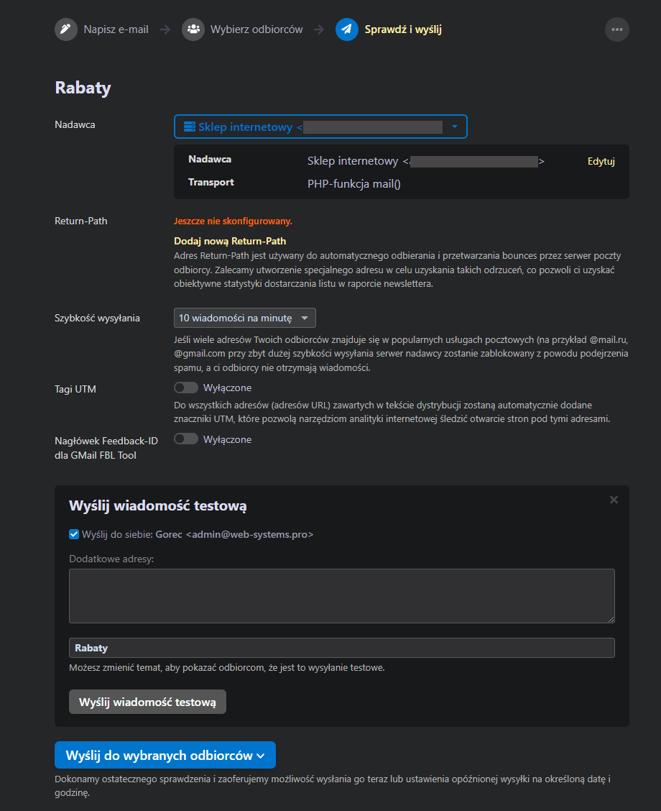Switch to Wybierz odbiorców step

(256, 29)
